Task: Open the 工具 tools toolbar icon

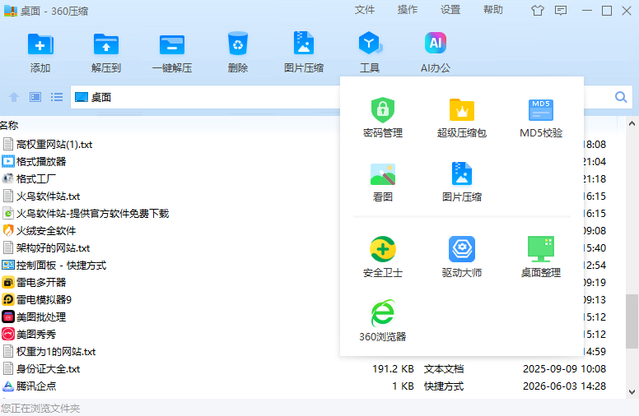Action: point(370,43)
